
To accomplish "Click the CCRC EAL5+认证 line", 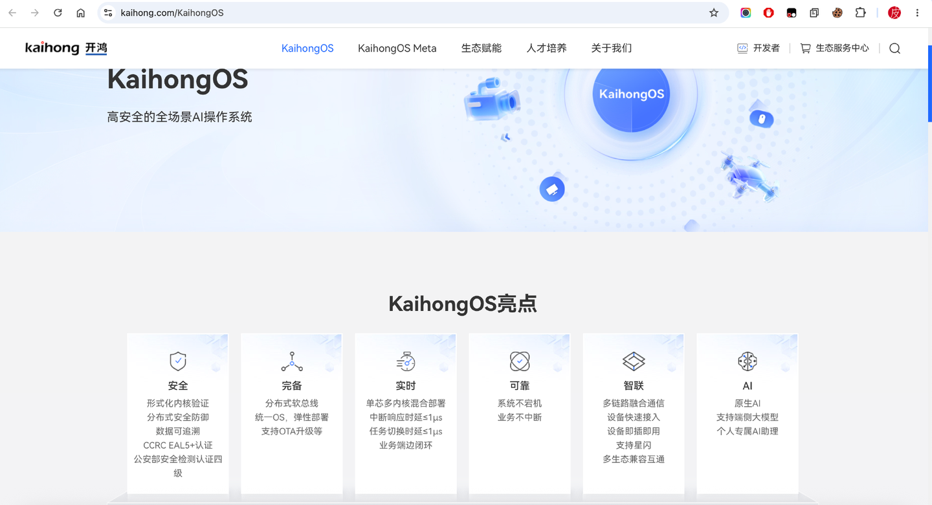I will [x=178, y=446].
